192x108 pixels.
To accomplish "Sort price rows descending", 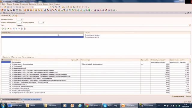I will (25, 29).
